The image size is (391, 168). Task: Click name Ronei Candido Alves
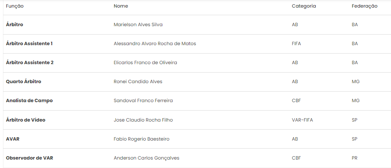(138, 81)
